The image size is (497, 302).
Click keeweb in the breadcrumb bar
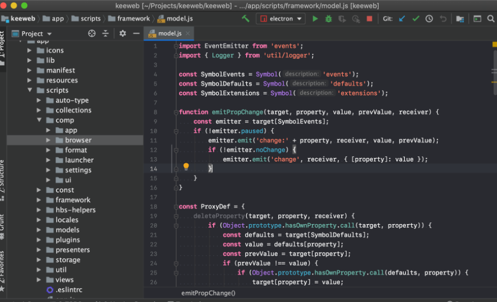click(x=19, y=19)
